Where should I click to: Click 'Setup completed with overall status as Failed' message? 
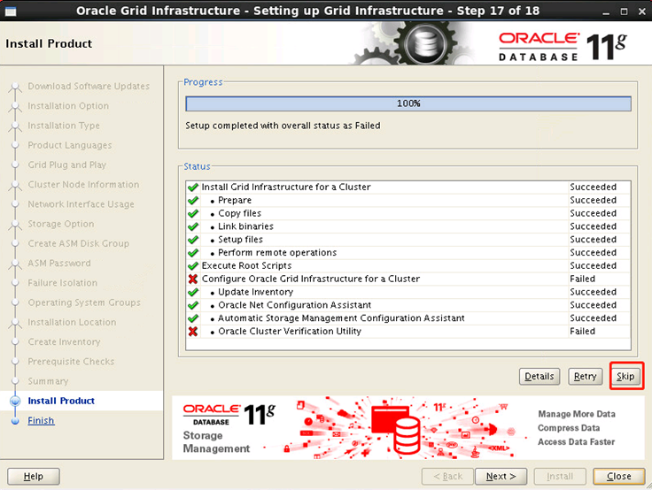pos(283,126)
